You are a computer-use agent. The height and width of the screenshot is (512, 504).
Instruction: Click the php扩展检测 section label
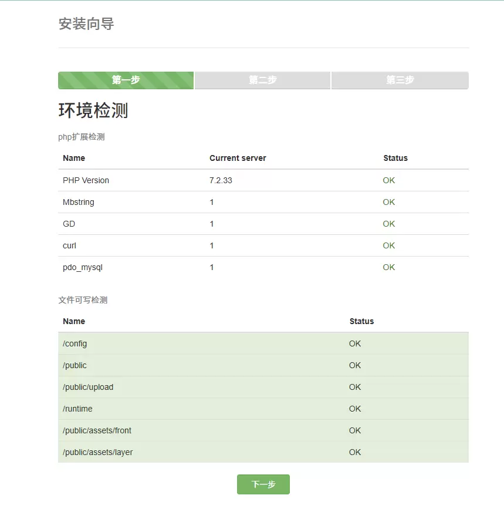click(82, 137)
